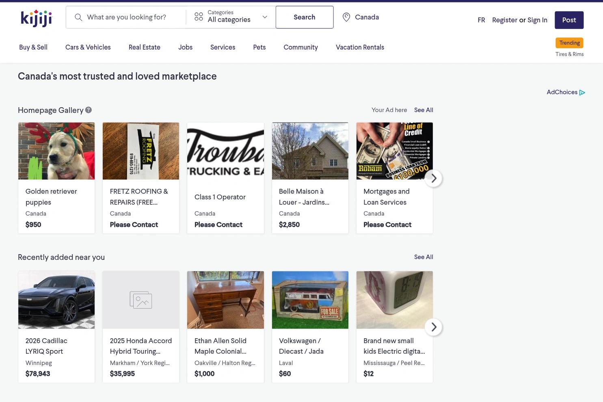Open the Cadillac LYRIQ car photo

[x=56, y=300]
